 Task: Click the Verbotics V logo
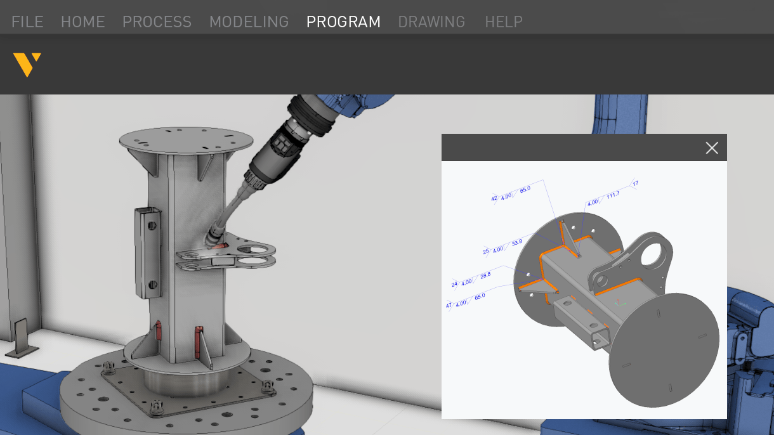[x=27, y=63]
